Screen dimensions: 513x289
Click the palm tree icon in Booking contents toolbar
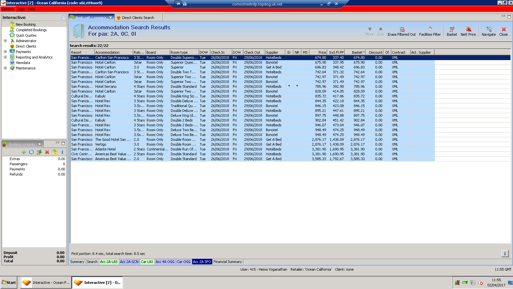pyautogui.click(x=55, y=152)
